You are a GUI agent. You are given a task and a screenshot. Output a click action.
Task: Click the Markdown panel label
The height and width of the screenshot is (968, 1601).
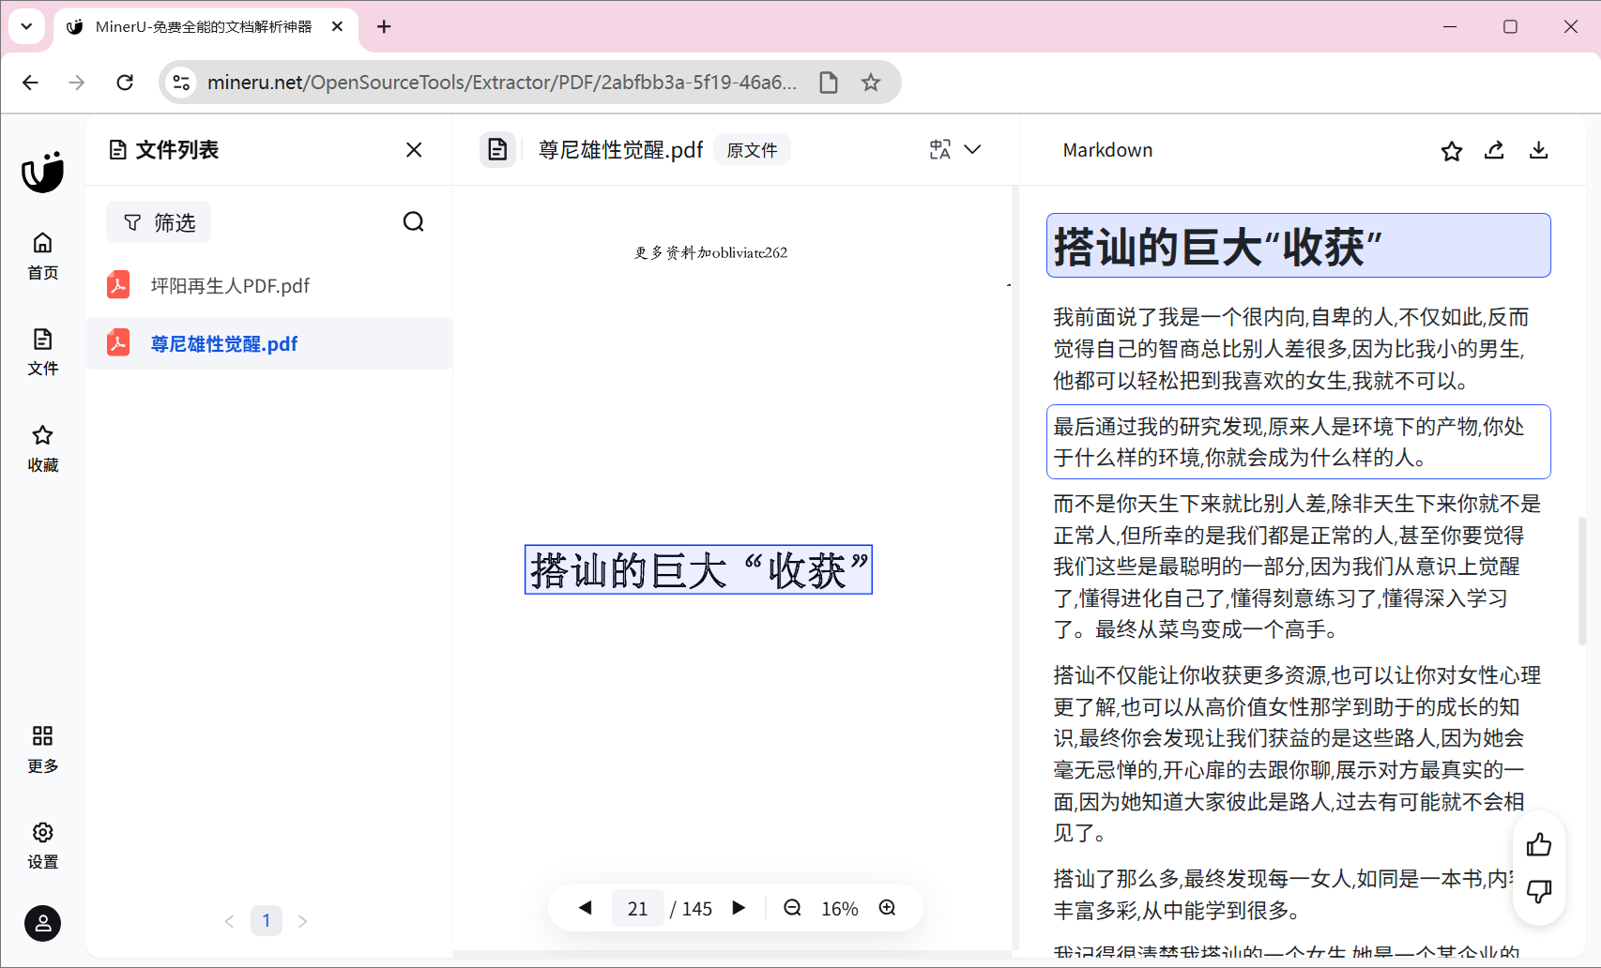coord(1107,150)
